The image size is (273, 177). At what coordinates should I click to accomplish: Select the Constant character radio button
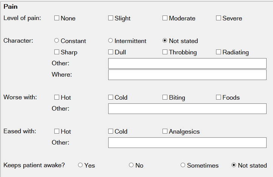[x=57, y=41]
